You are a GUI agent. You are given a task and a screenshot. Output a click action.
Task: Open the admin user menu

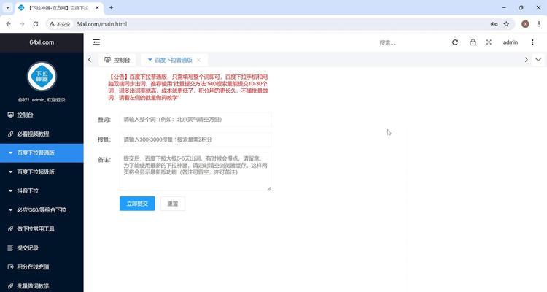[x=511, y=42]
